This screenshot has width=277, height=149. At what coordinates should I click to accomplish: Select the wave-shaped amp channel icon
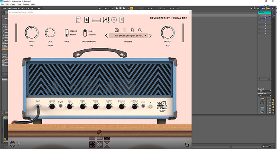107,138
